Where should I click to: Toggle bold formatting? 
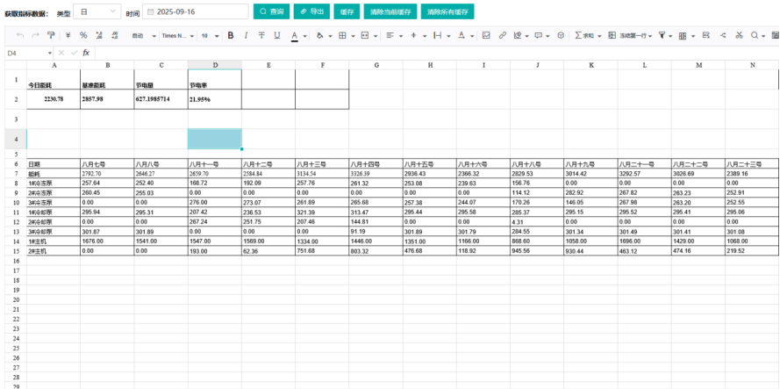click(231, 36)
